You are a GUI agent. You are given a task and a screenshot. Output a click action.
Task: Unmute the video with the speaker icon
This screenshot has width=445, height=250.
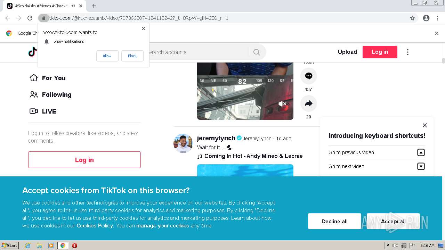[282, 104]
